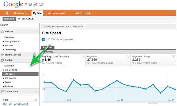Switch to INTELLIGENCE view
Screen dimensions: 177x106
click(26, 19)
